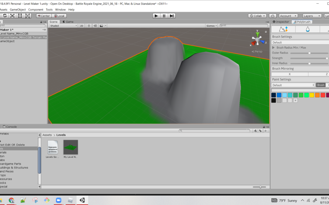Toggle handle rotation Local button

[59, 16]
